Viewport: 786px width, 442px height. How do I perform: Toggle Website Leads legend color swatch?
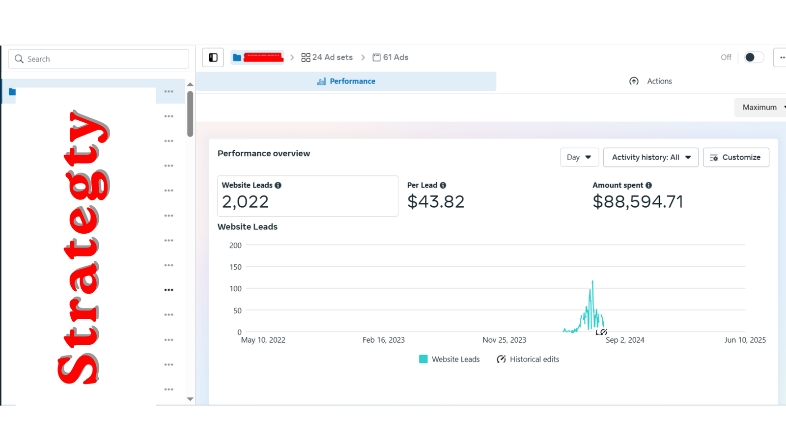tap(423, 359)
